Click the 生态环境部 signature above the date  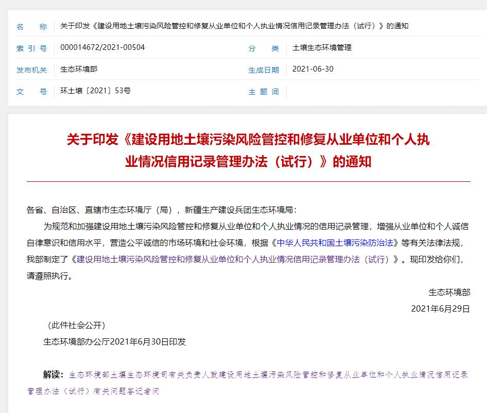449,292
